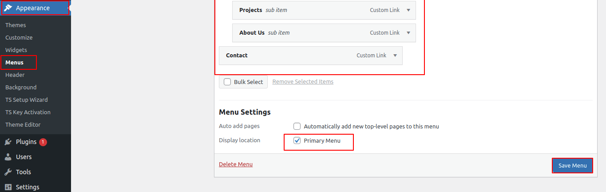Go to Customize under Appearance
Viewport: 606px width, 192px height.
[x=19, y=38]
